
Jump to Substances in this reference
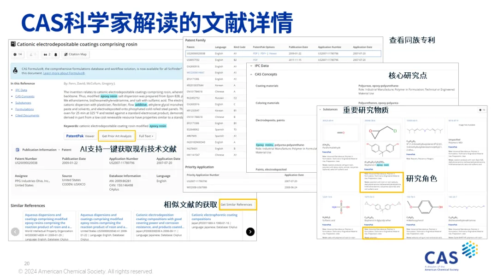coord(23,103)
